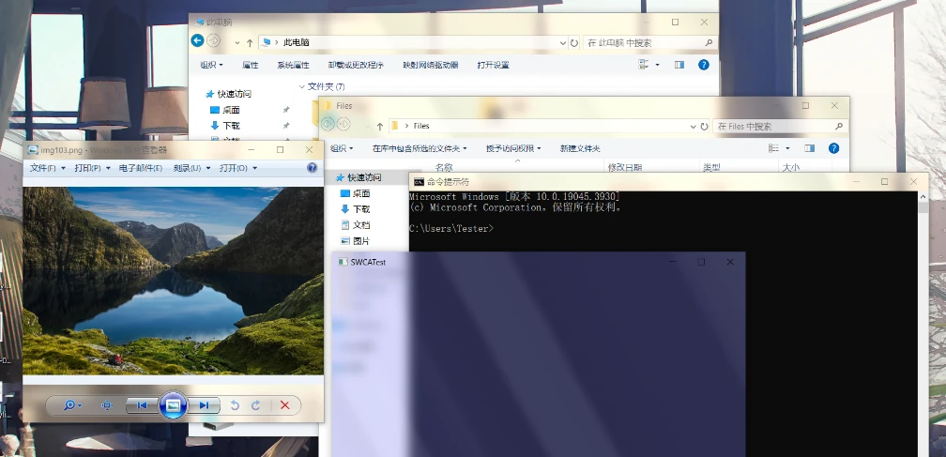Click 新建文件夹 in the Files window

pos(579,148)
